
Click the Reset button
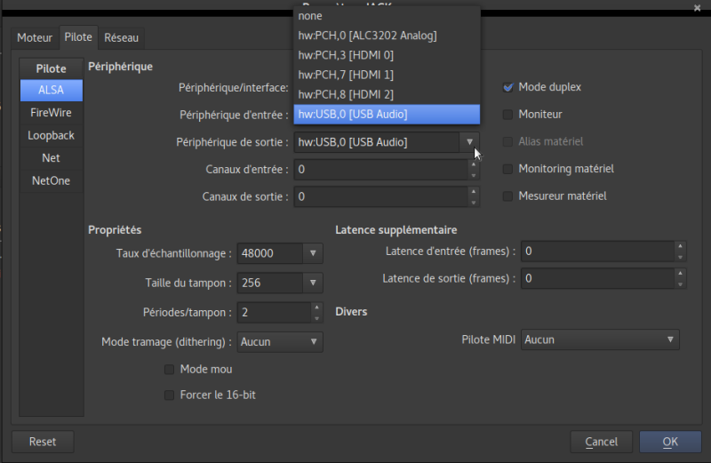(43, 442)
